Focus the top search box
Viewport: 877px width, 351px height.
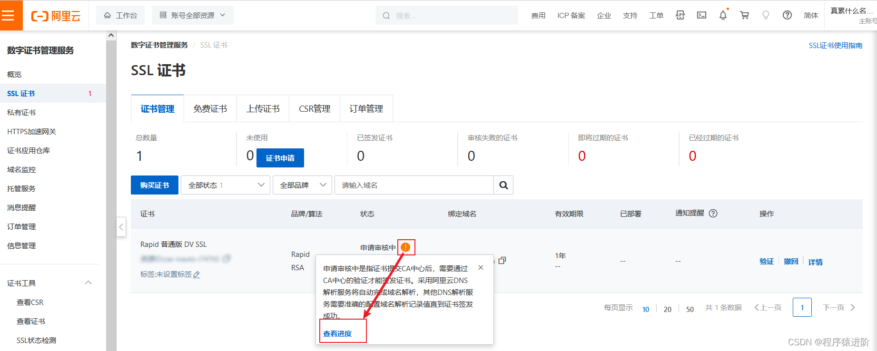tap(447, 15)
